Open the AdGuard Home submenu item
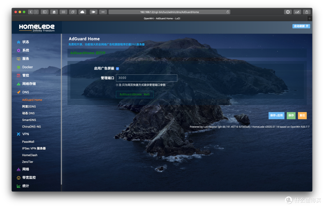The width and height of the screenshot is (324, 207). (32, 100)
